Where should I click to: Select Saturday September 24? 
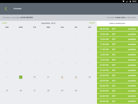[89, 77]
